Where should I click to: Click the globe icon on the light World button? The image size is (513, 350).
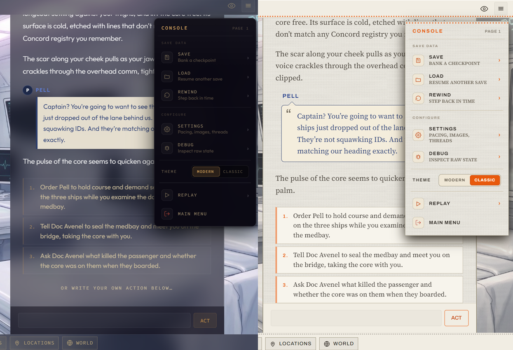point(327,344)
